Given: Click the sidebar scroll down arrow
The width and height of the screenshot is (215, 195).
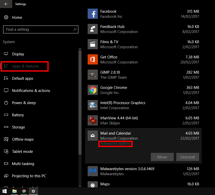Looking at the screenshot, I should [80, 186].
